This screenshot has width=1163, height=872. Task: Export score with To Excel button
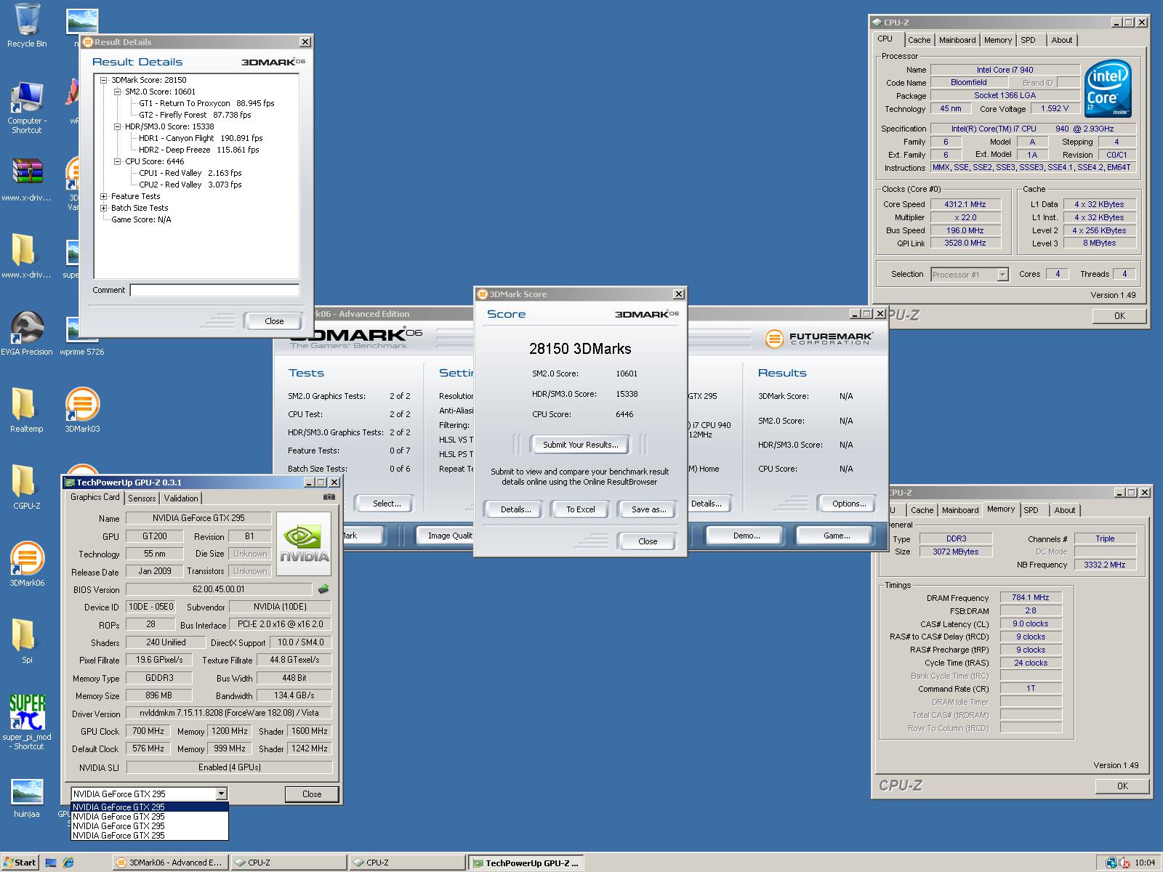pos(581,509)
